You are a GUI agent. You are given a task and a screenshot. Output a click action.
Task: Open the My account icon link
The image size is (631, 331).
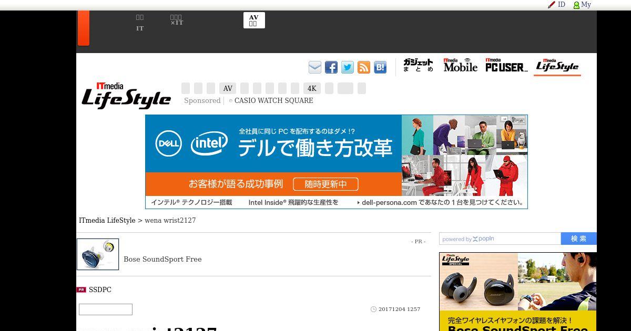(x=582, y=5)
